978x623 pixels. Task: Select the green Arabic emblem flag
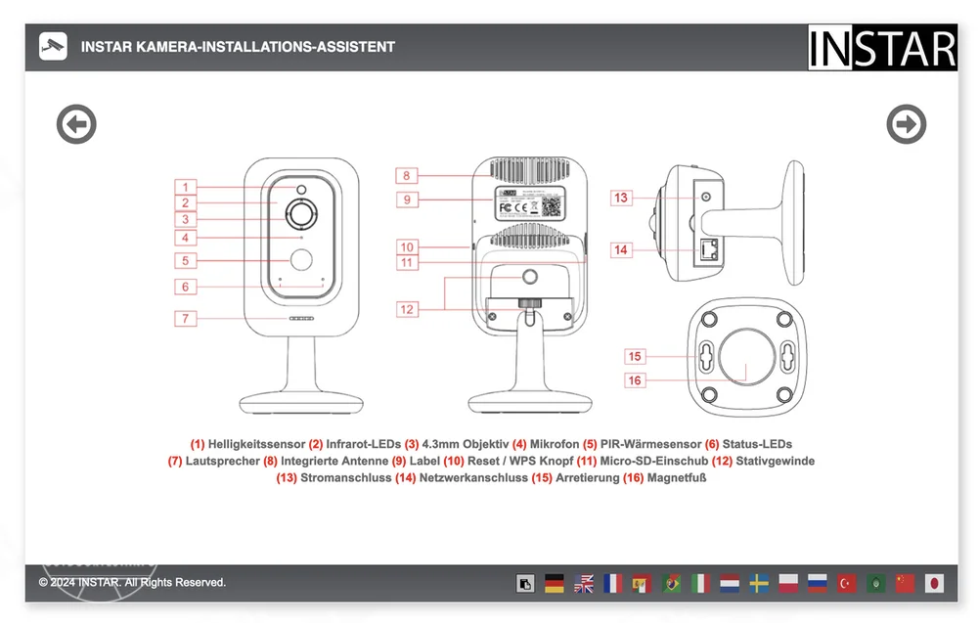[x=876, y=584]
